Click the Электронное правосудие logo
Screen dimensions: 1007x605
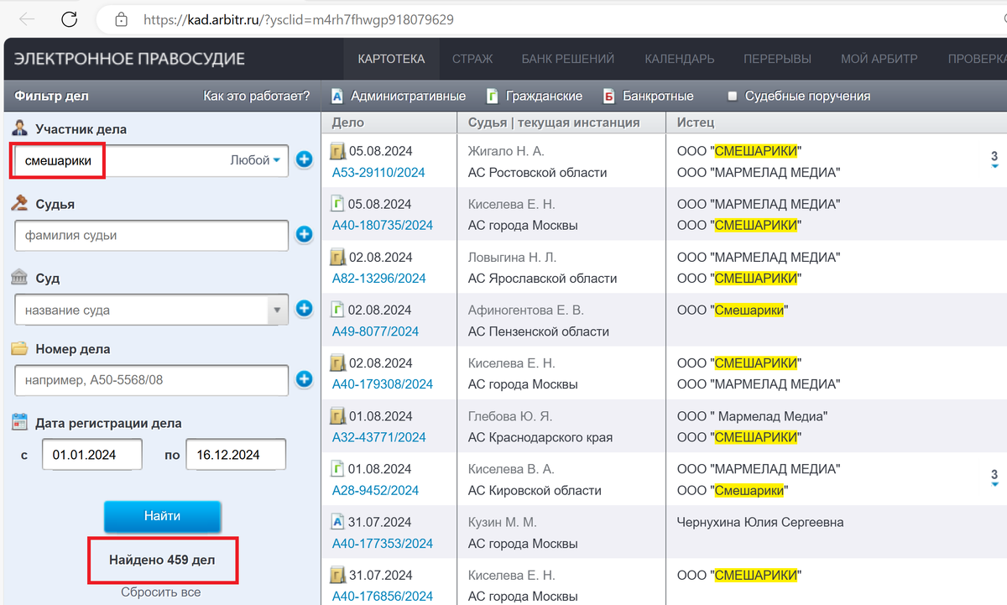[130, 59]
